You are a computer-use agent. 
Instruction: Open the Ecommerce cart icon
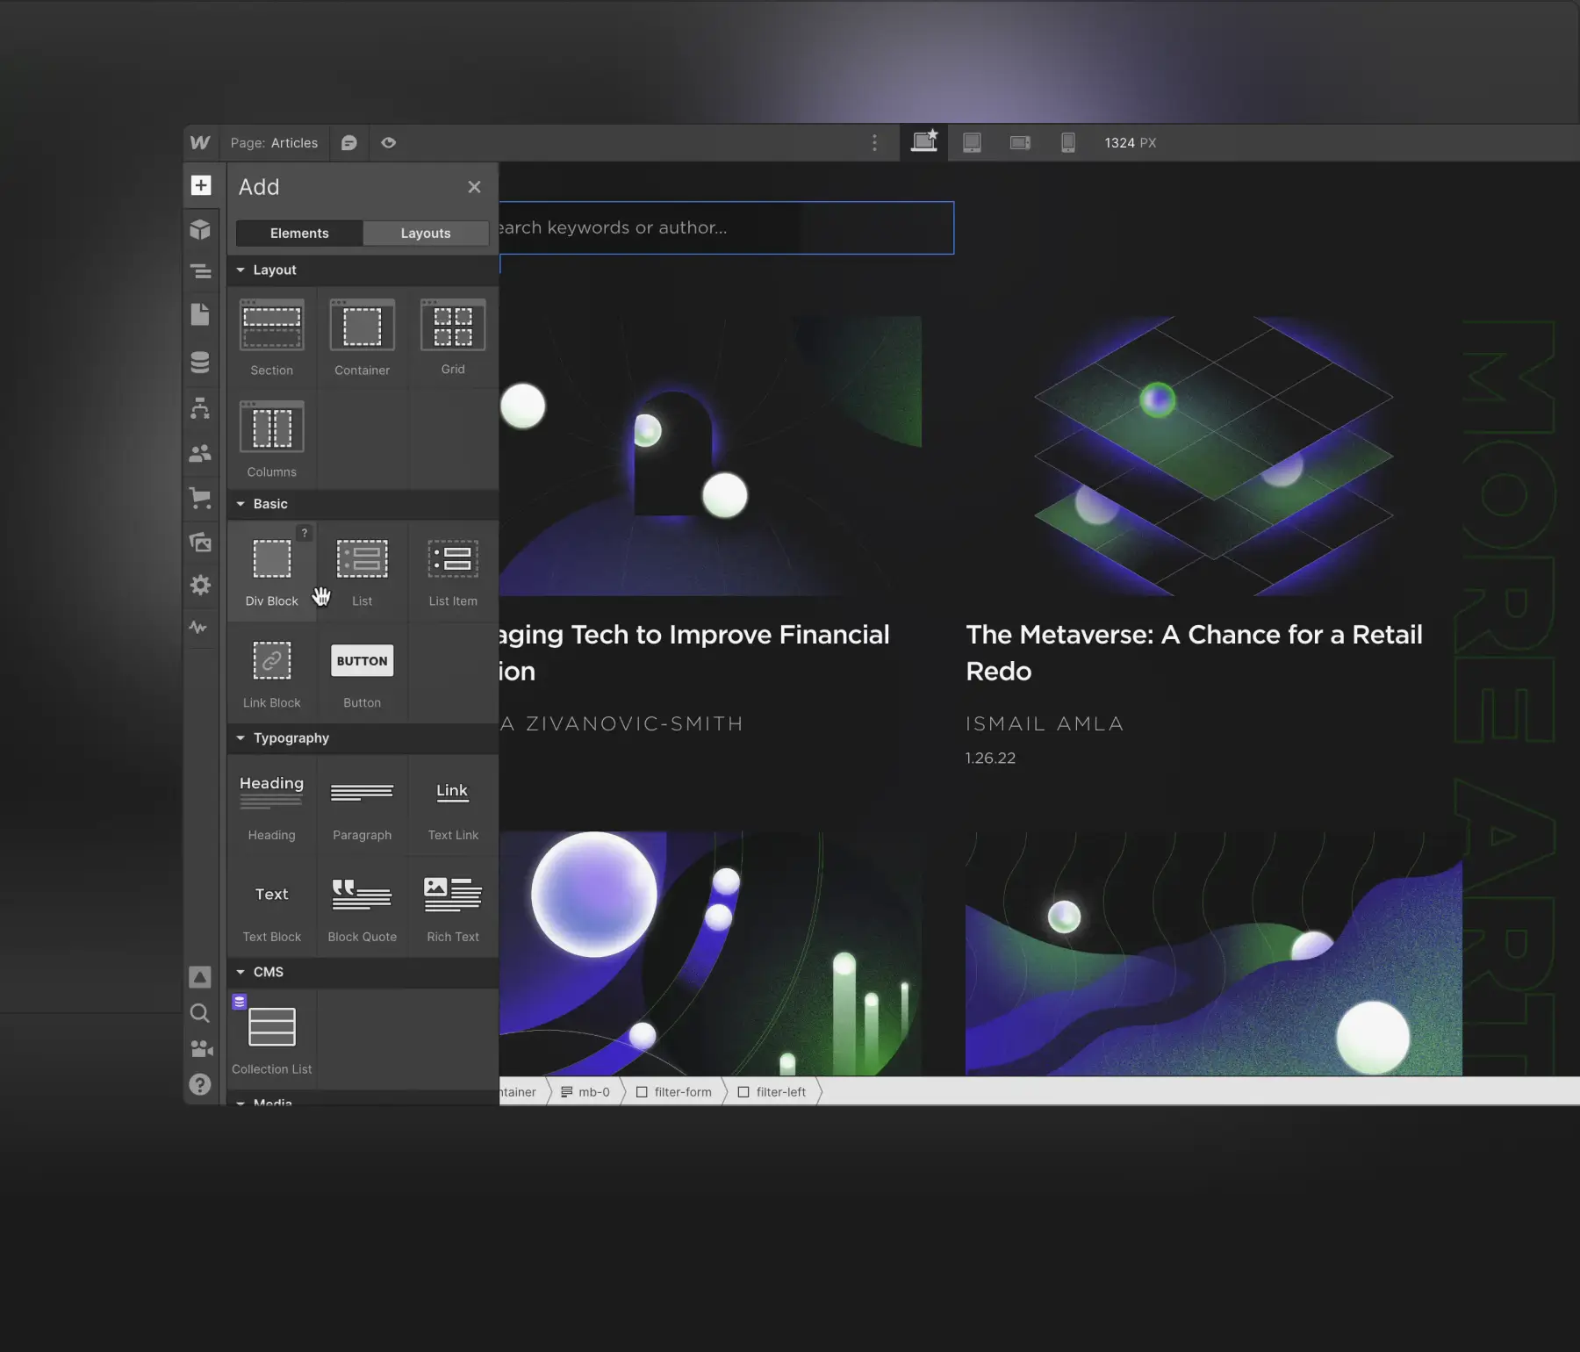pyautogui.click(x=201, y=498)
